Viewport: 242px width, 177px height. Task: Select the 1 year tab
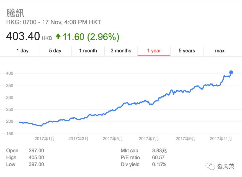coord(154,51)
